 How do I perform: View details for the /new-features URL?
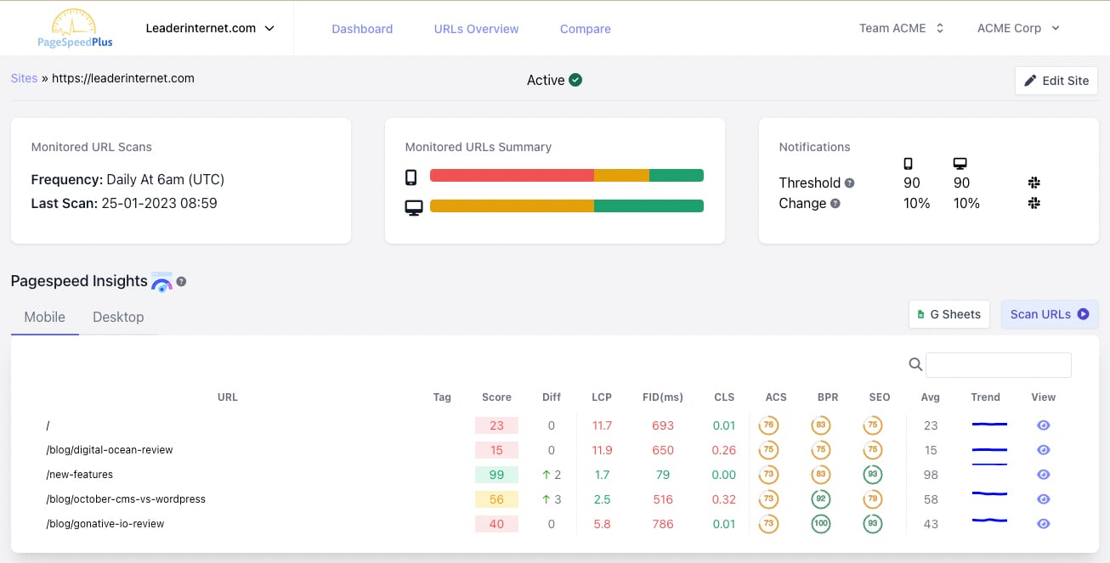(1043, 475)
